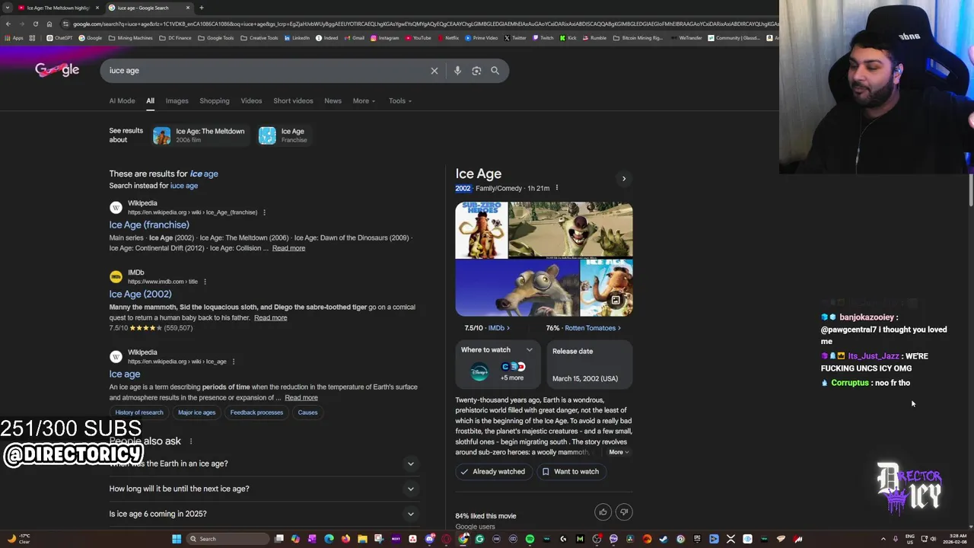Open Ice Age (franchise) Wikipedia link

(x=149, y=225)
